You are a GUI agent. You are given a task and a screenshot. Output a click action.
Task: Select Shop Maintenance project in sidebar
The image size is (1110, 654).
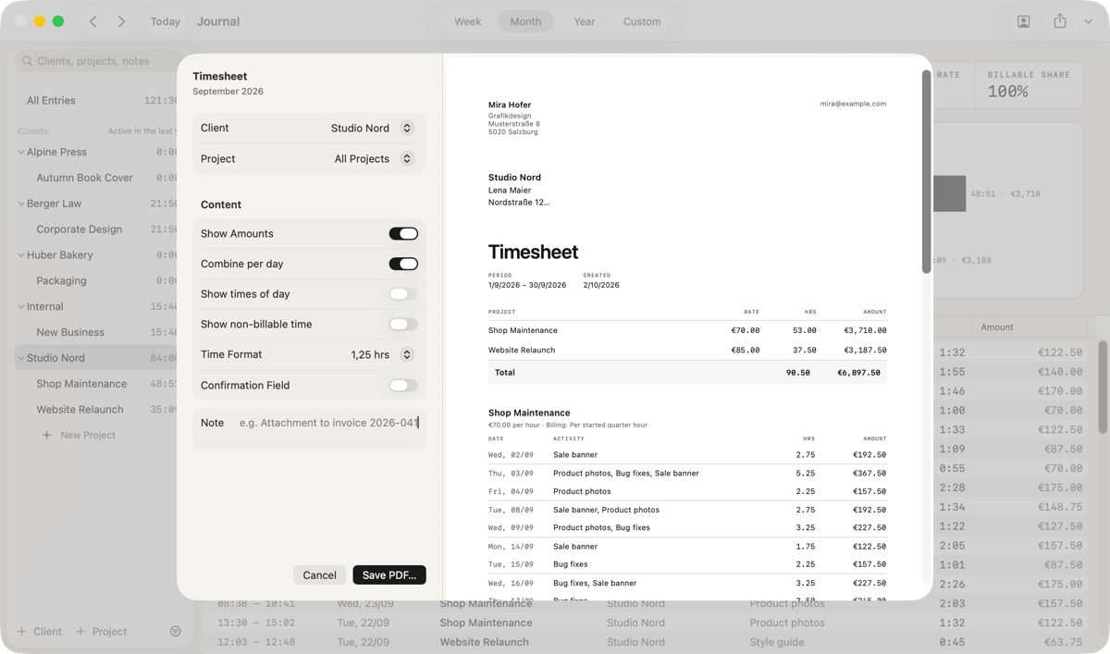[x=81, y=384]
